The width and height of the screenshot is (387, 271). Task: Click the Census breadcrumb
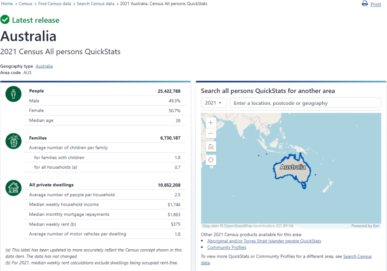(25, 3)
